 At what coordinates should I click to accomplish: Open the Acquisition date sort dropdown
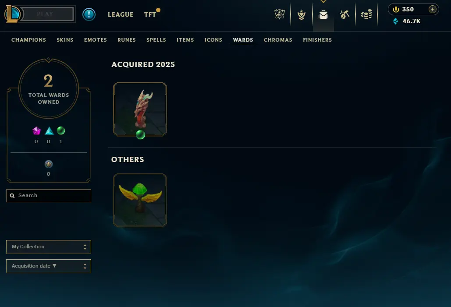[49, 266]
